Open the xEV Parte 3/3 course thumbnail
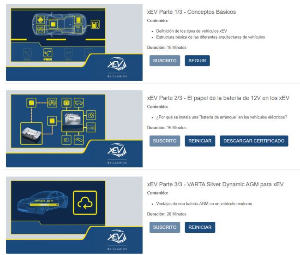The width and height of the screenshot is (300, 255). click(74, 215)
